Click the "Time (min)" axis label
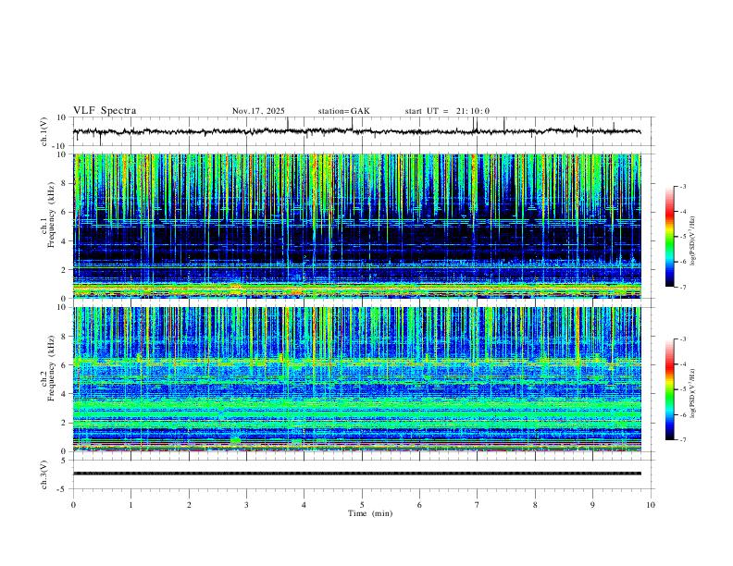Image resolution: width=733 pixels, height=566 pixels. tap(370, 513)
